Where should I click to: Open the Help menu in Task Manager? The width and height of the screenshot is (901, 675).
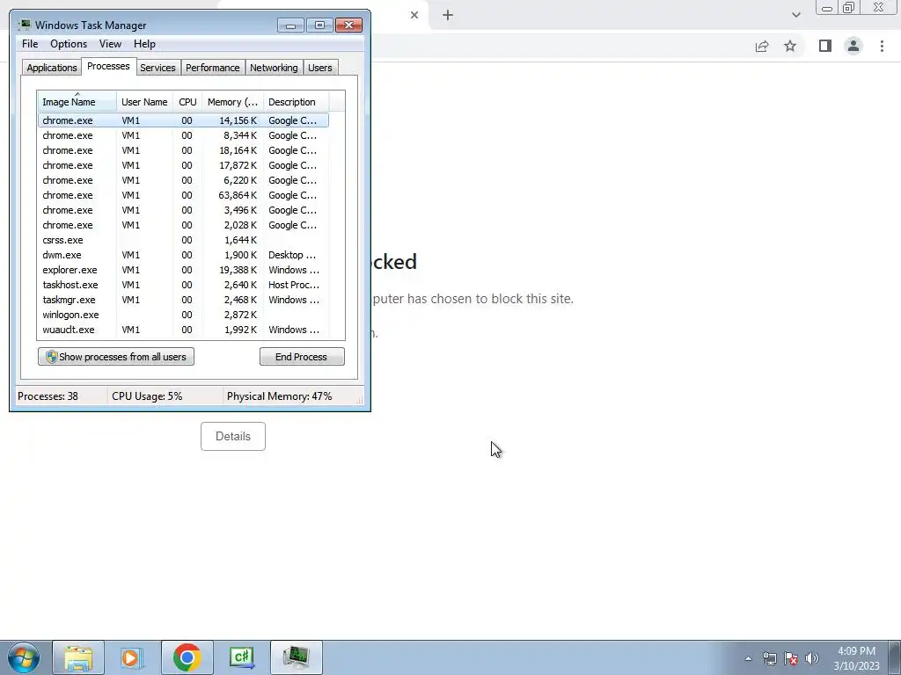(144, 44)
